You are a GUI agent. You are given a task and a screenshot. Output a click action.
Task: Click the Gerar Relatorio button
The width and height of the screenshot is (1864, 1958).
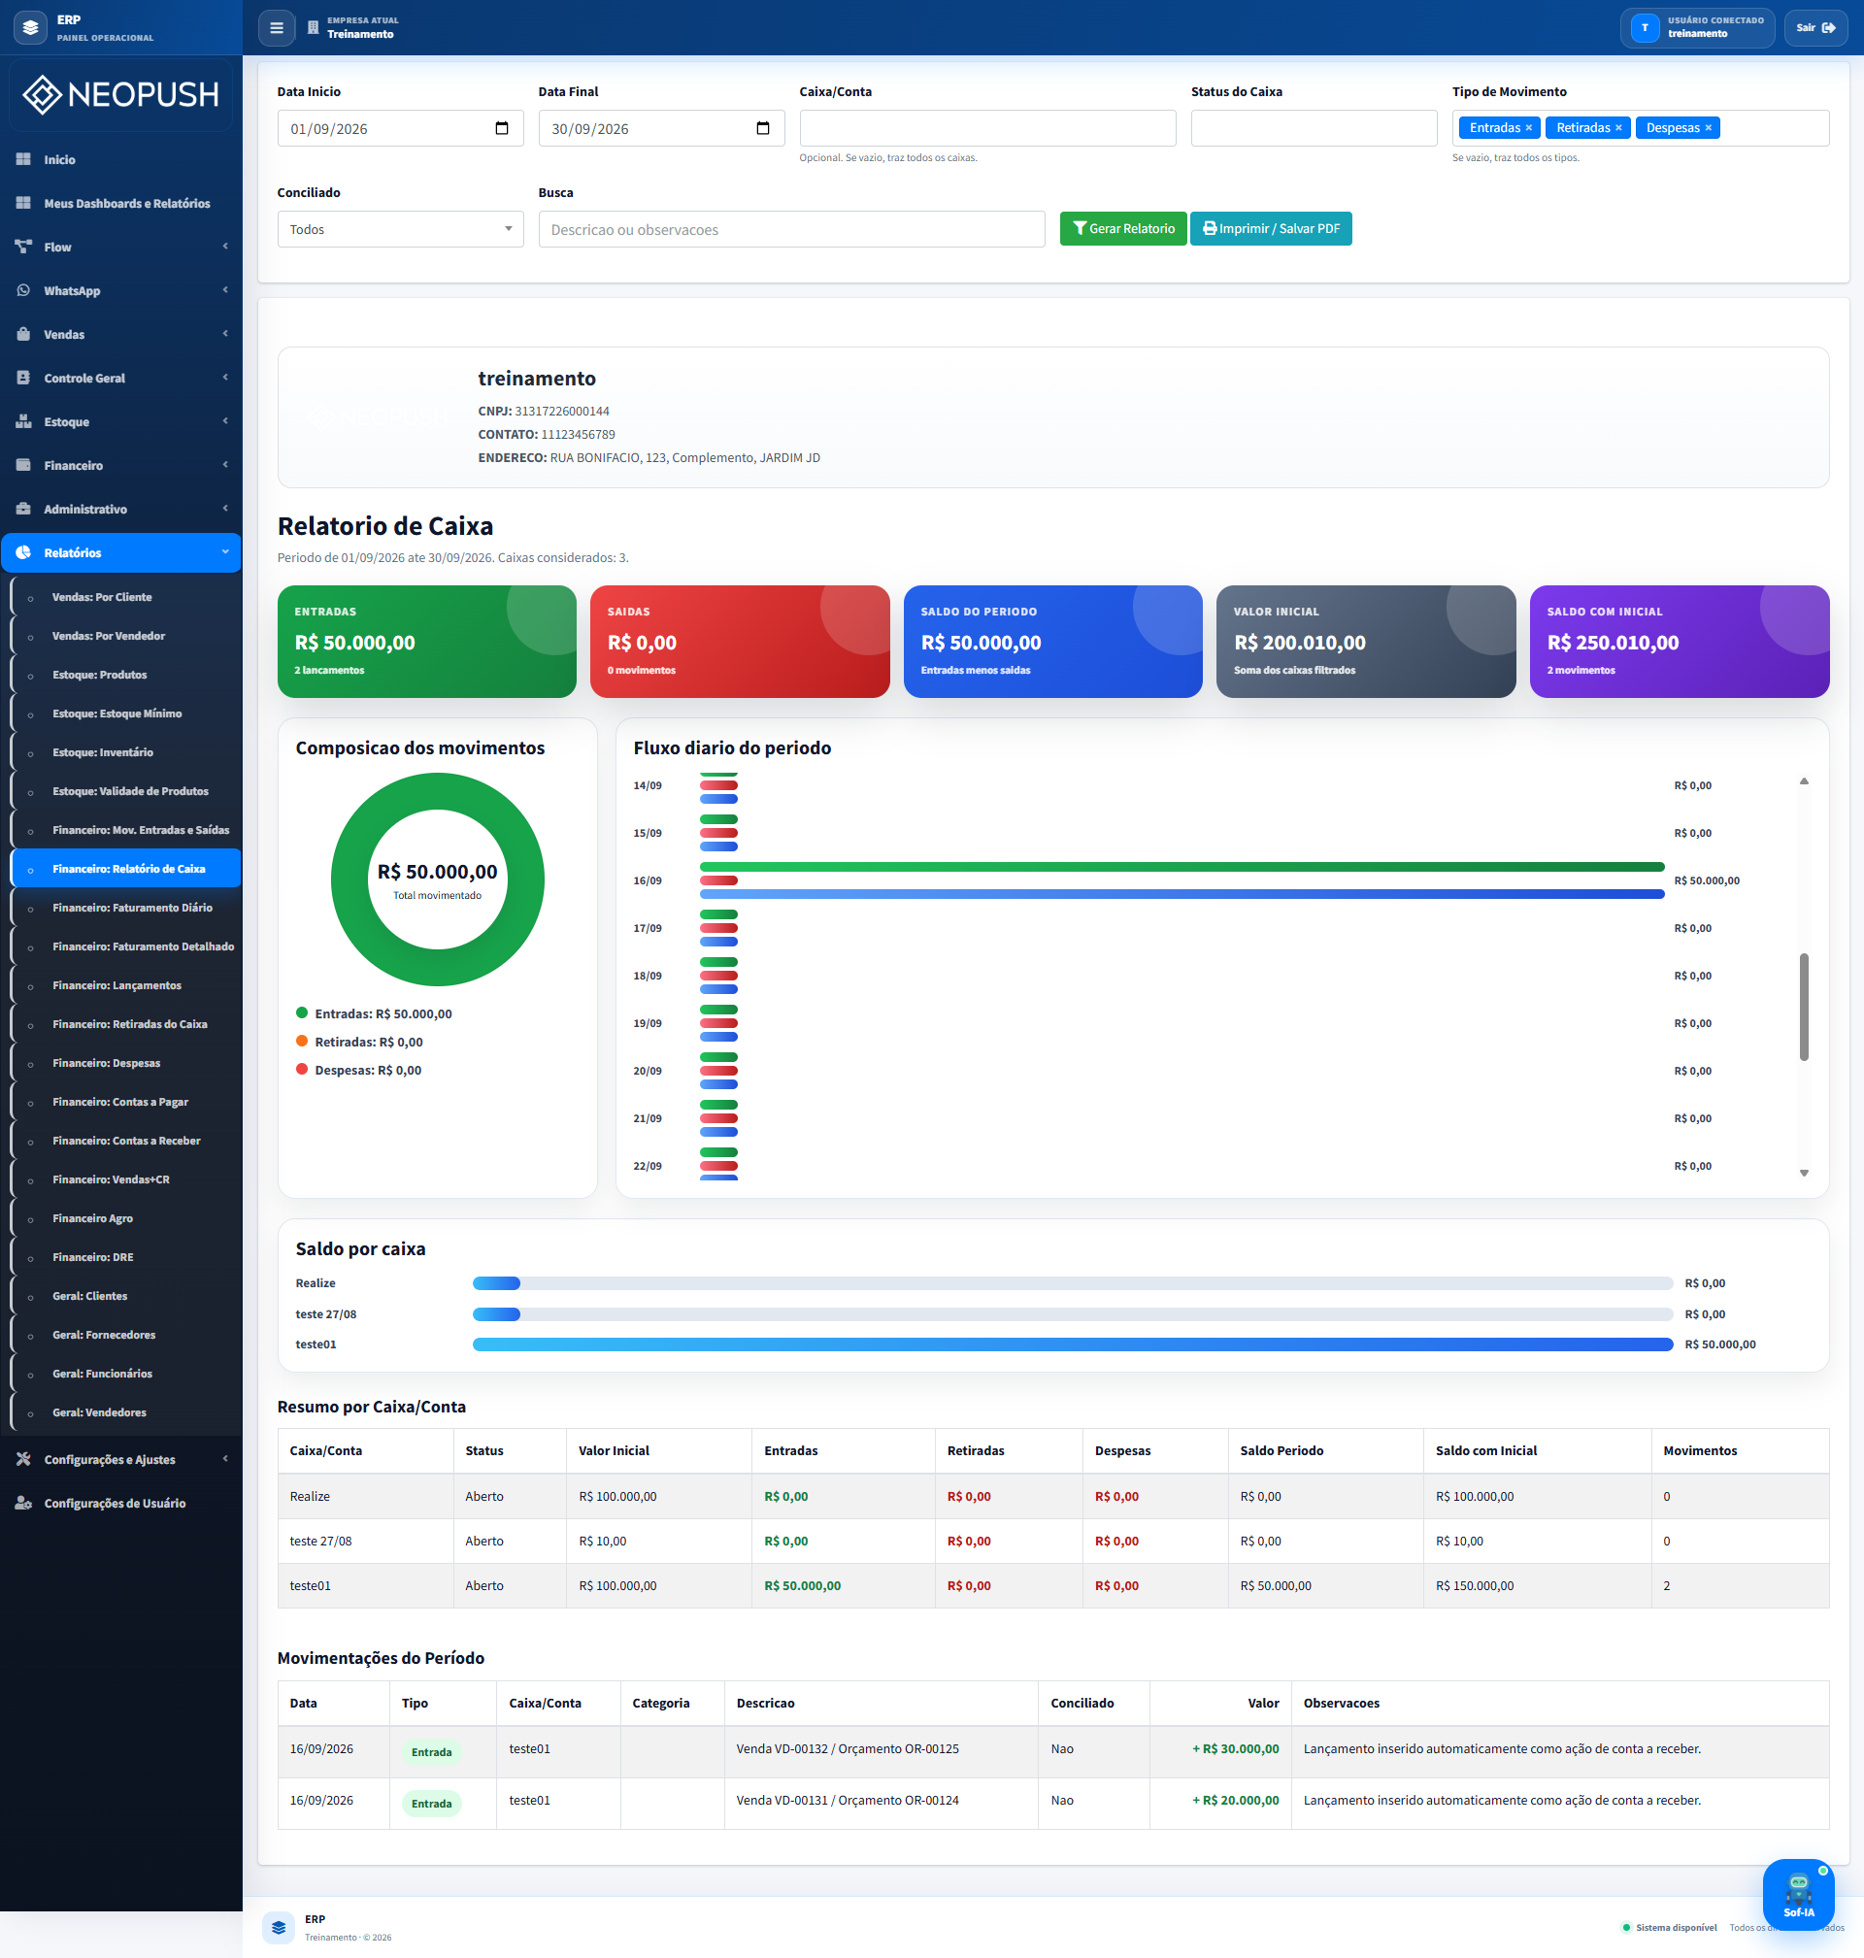(x=1123, y=228)
